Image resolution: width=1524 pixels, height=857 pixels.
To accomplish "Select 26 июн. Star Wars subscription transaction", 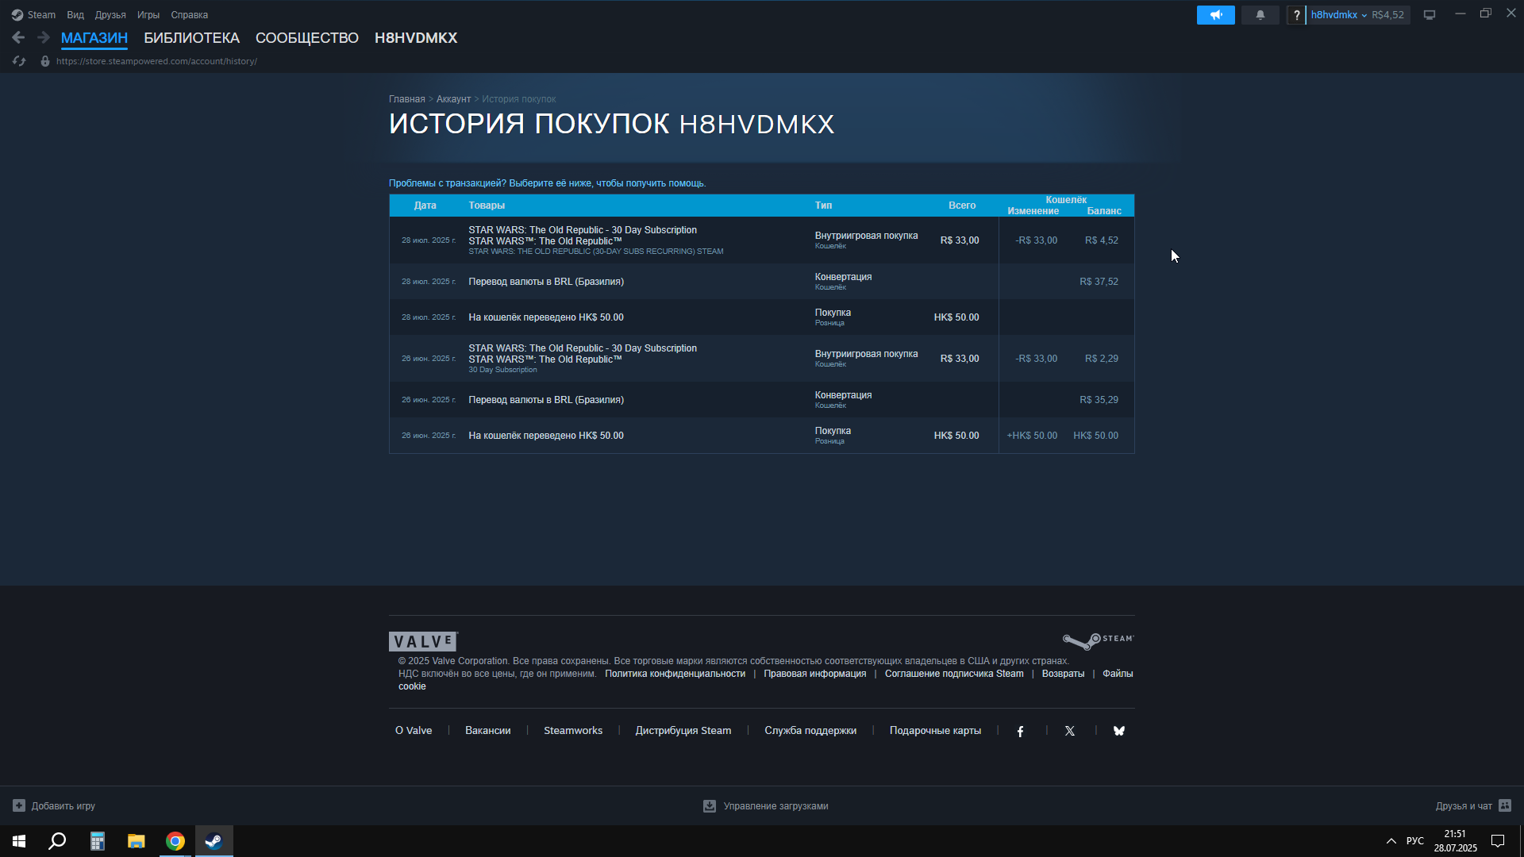I will 762,359.
